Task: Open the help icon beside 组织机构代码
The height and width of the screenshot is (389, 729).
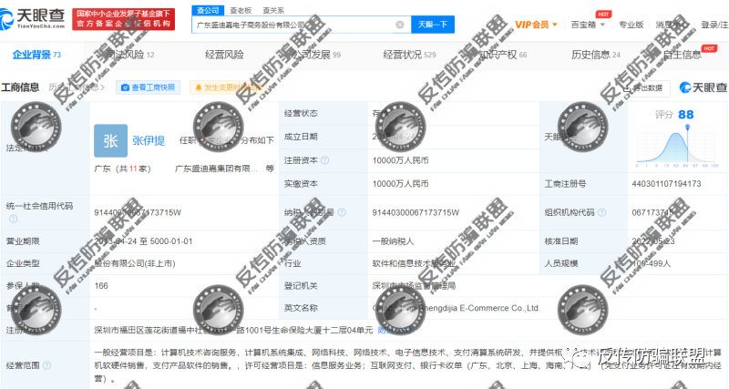Action: [x=601, y=212]
